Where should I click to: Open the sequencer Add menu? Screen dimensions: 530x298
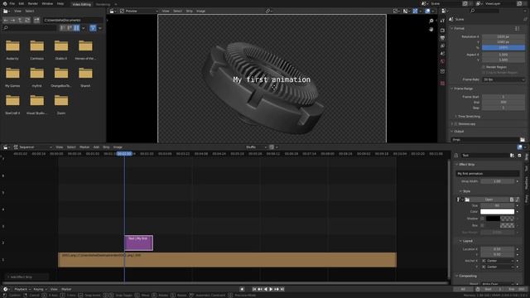(96, 147)
